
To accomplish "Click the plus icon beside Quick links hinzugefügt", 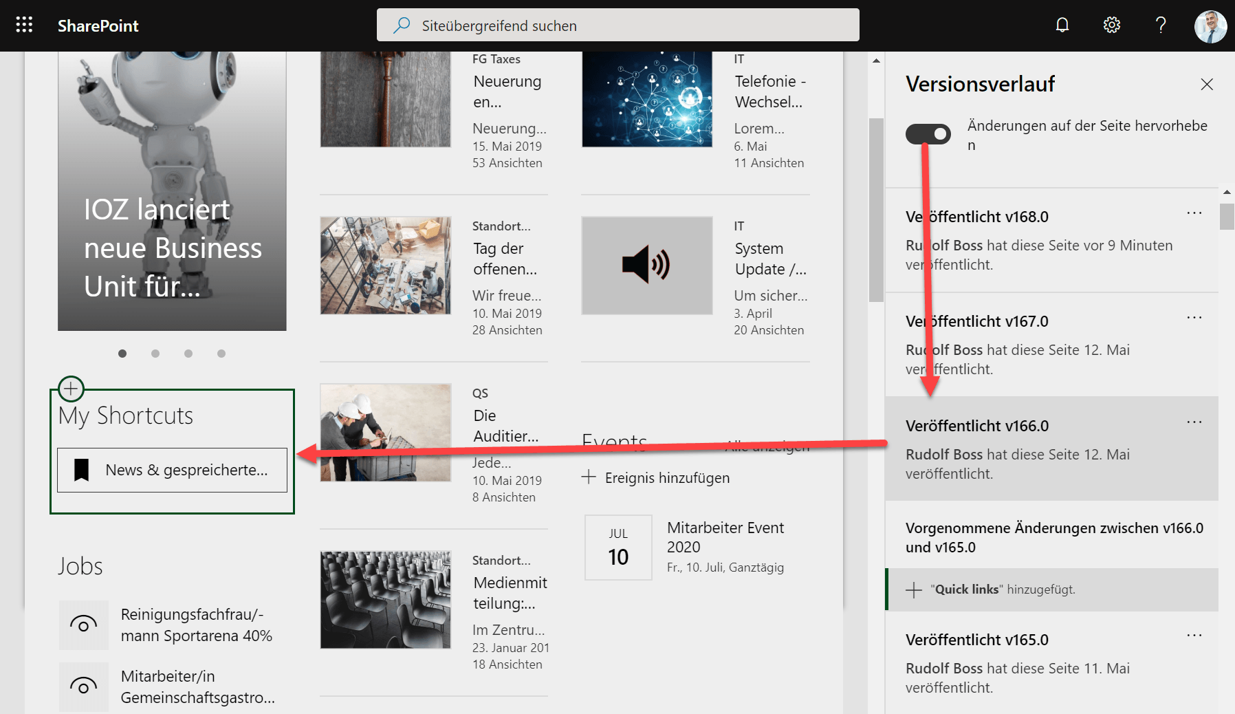I will [x=914, y=590].
